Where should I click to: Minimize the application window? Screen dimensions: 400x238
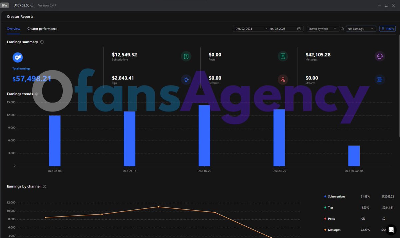379,5
